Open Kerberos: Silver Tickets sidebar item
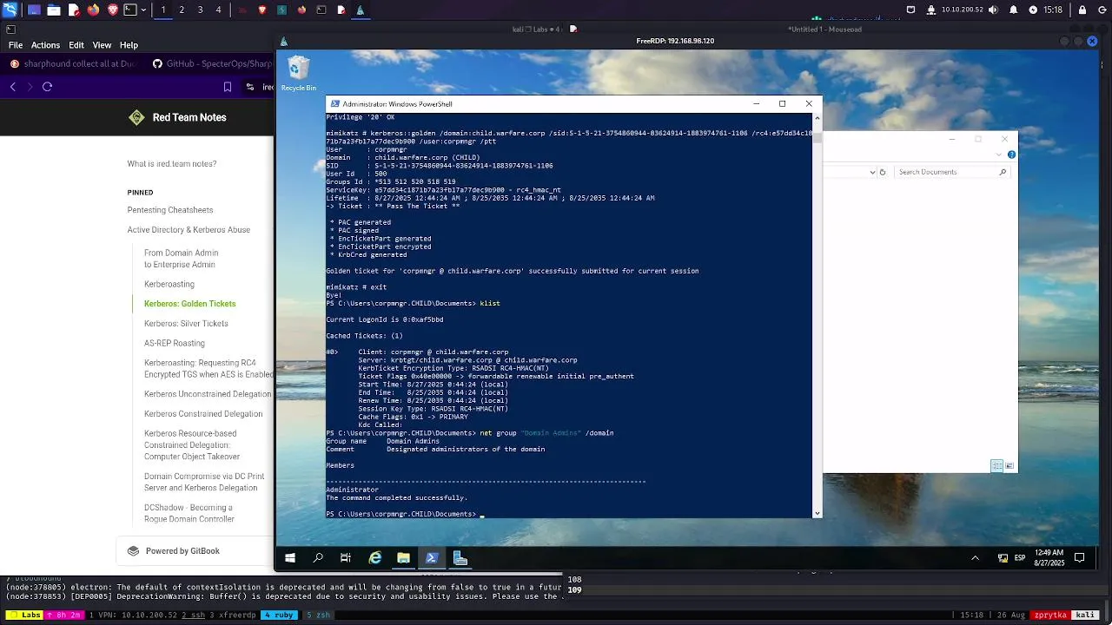1112x625 pixels. pos(186,324)
